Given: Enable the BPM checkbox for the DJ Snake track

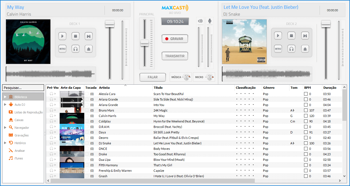Looking at the screenshot, I should point(305,143).
